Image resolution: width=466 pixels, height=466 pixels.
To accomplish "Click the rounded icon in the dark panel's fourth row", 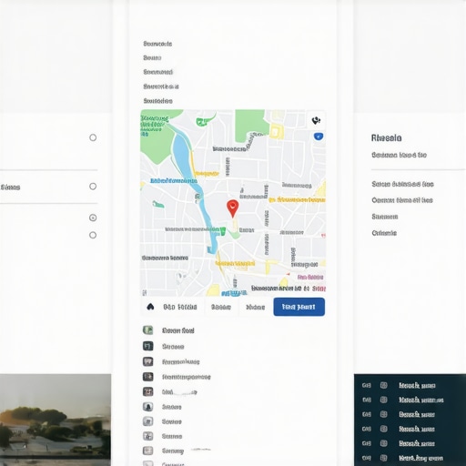I will tap(384, 429).
